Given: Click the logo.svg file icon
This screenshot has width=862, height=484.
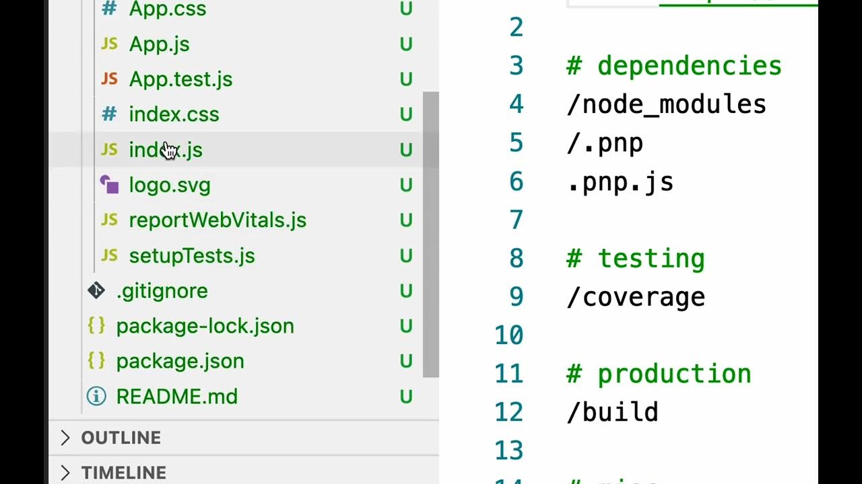Looking at the screenshot, I should pos(109,185).
